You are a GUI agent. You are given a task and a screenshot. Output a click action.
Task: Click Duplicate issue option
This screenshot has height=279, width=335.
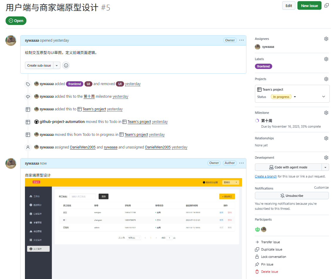click(x=272, y=250)
